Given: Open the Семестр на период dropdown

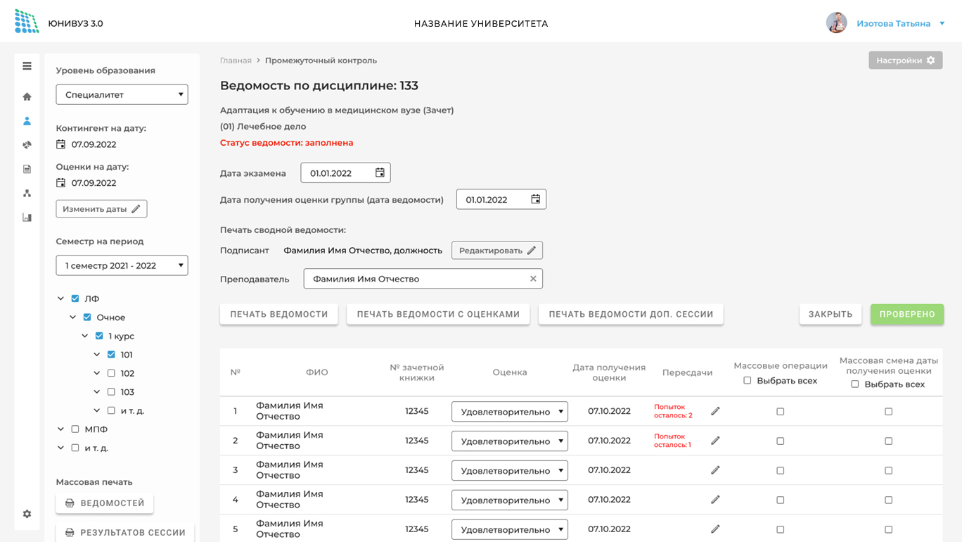Looking at the screenshot, I should coord(122,265).
